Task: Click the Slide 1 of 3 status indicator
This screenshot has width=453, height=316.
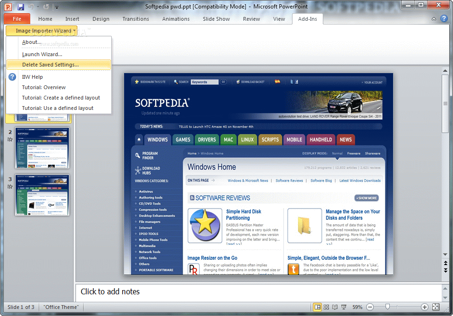Action: pyautogui.click(x=21, y=307)
